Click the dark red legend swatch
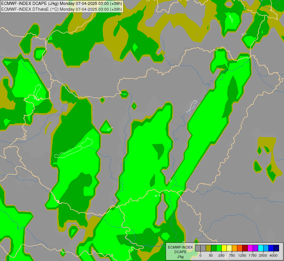Viewport: 284px width, 261px height. pyautogui.click(x=245, y=248)
